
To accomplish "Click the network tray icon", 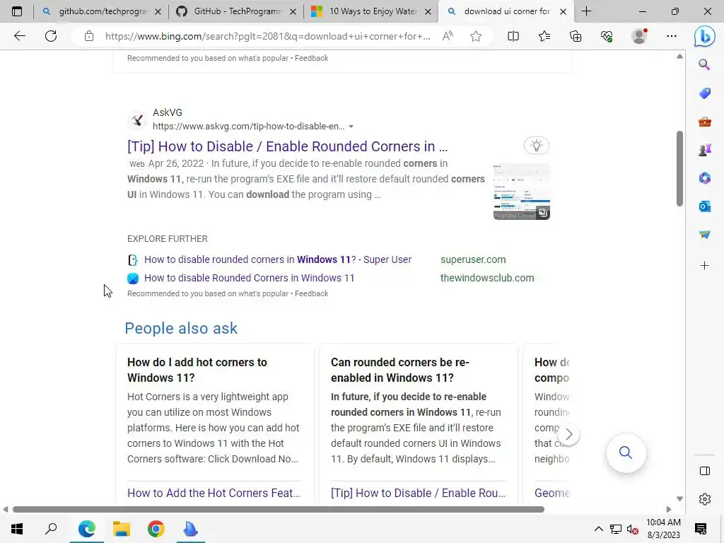I will point(616,529).
